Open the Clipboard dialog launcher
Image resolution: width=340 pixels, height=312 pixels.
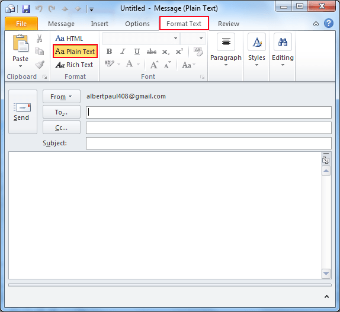tap(44, 77)
